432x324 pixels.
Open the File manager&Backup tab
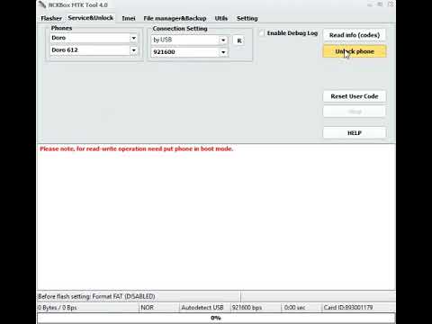[175, 18]
